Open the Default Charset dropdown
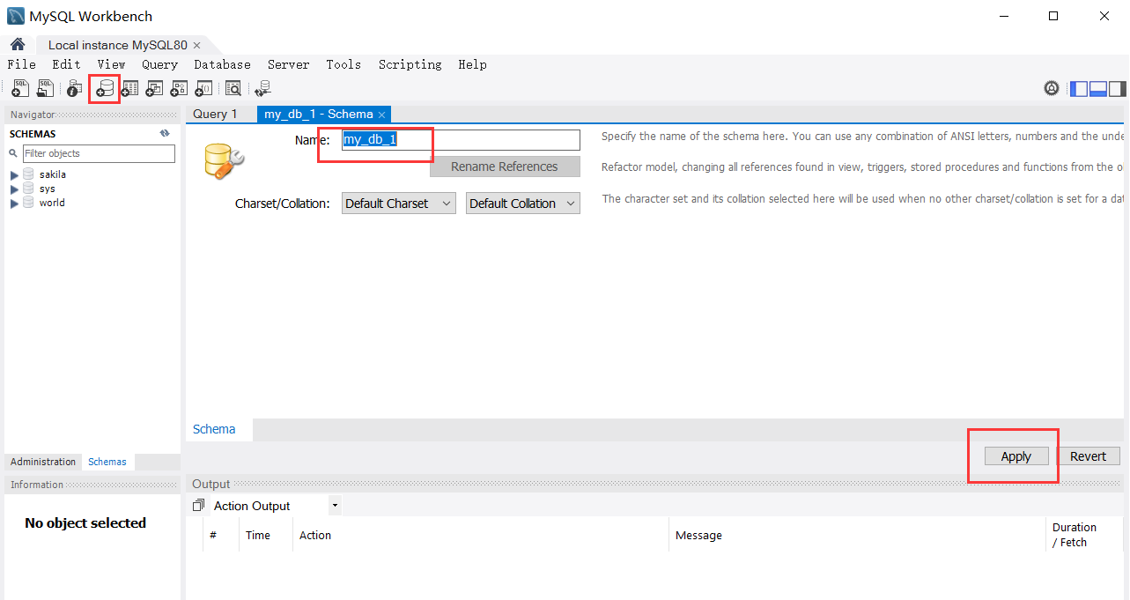Screen dimensions: 1130x600 tap(399, 204)
